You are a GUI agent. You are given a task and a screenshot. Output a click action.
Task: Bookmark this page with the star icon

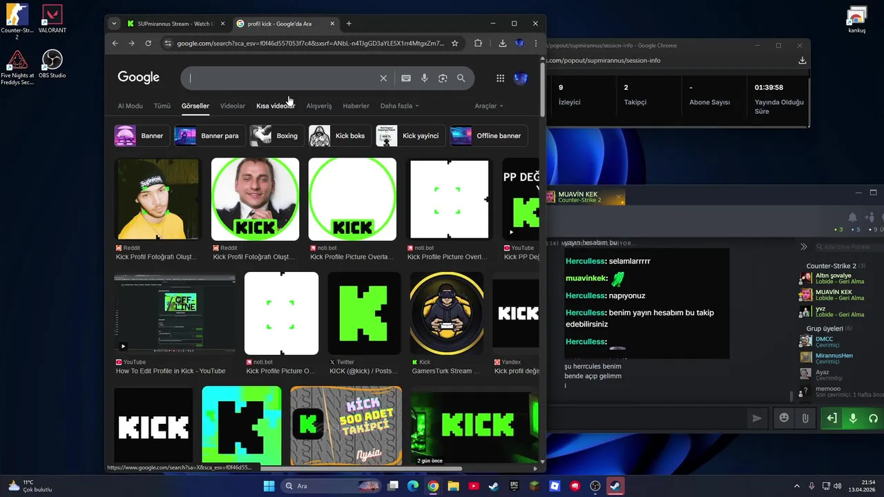(x=454, y=43)
